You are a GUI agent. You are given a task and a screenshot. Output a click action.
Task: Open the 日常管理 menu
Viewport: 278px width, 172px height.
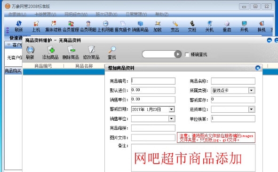[x=136, y=15]
